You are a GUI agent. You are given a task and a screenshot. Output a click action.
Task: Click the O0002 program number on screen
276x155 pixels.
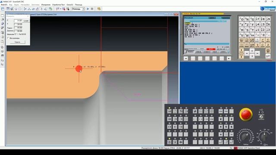pyautogui.click(x=212, y=18)
